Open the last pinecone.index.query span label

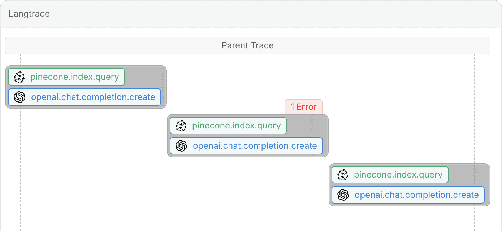tap(398, 175)
